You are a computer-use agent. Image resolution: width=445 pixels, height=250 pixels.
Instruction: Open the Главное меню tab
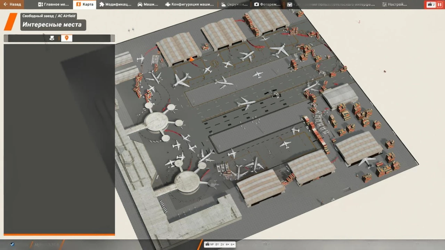coord(54,5)
